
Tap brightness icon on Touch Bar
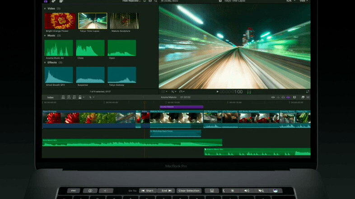tap(233, 190)
